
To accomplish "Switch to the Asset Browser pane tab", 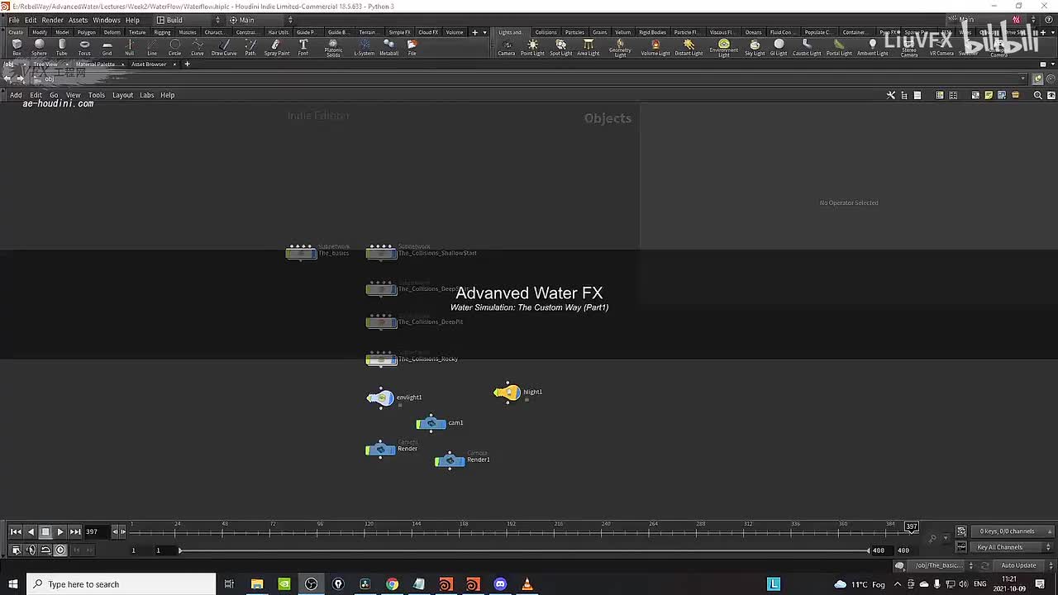I will click(x=149, y=64).
